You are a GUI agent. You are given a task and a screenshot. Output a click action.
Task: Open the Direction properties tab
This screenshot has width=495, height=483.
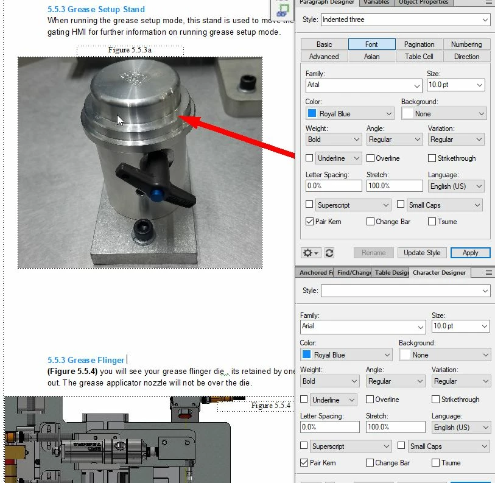point(466,57)
